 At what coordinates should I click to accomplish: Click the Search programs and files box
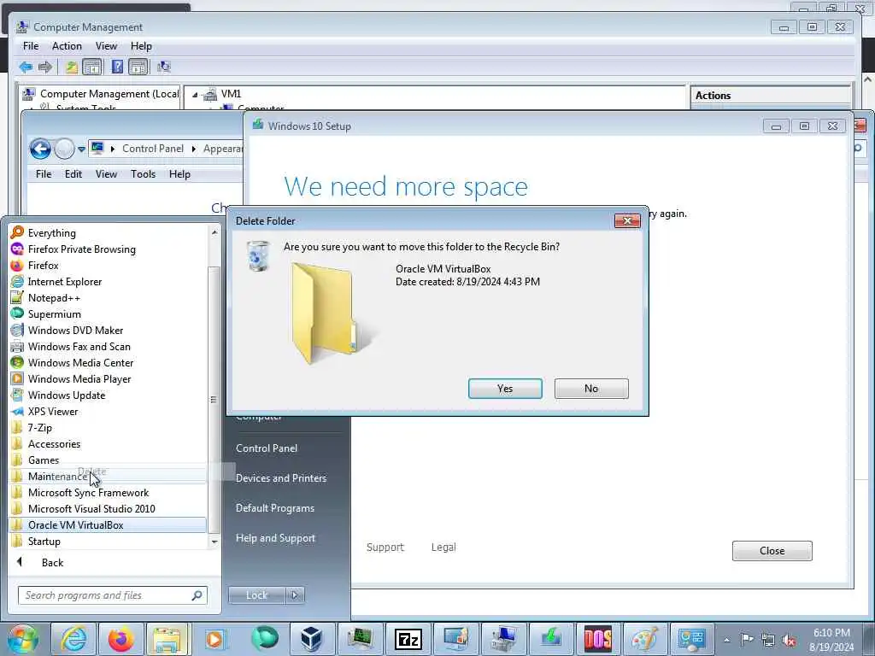(x=112, y=595)
